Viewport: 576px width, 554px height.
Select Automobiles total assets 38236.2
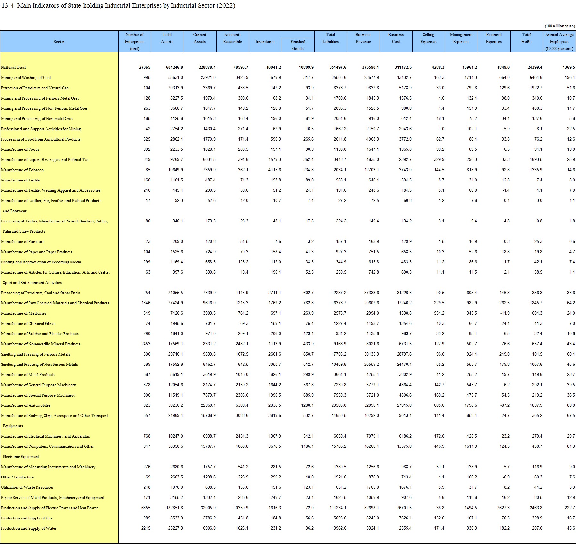point(176,405)
